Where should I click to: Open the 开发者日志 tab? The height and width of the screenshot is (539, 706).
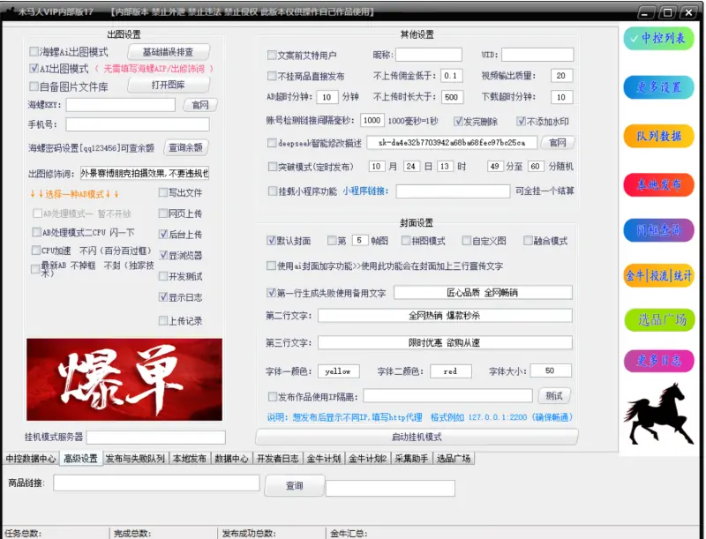[278, 459]
